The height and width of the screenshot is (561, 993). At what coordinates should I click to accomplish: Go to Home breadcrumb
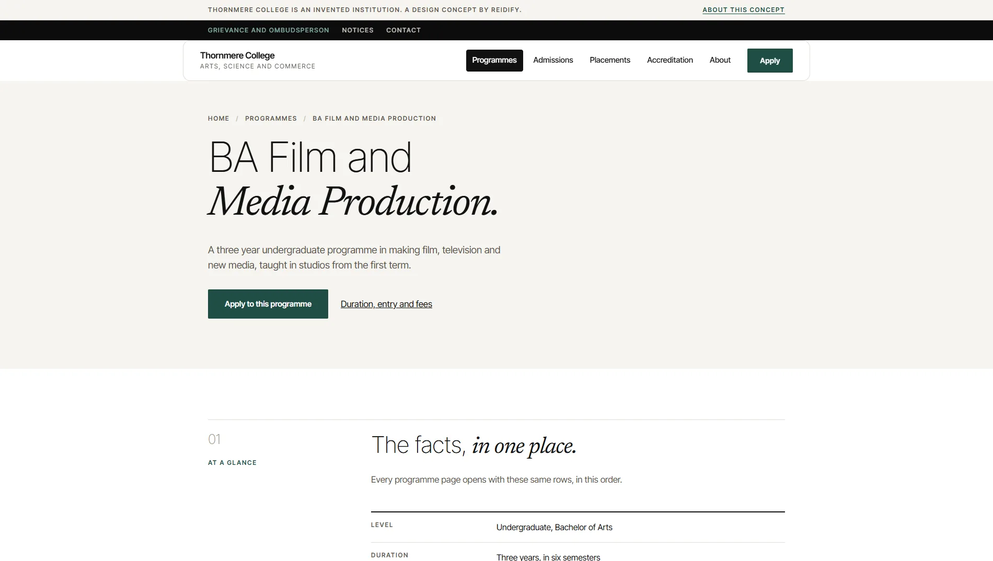tap(218, 119)
